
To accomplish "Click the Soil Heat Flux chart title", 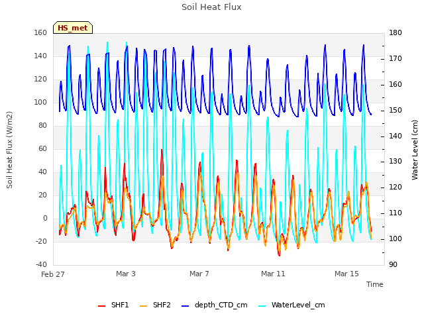I will tap(211, 7).
